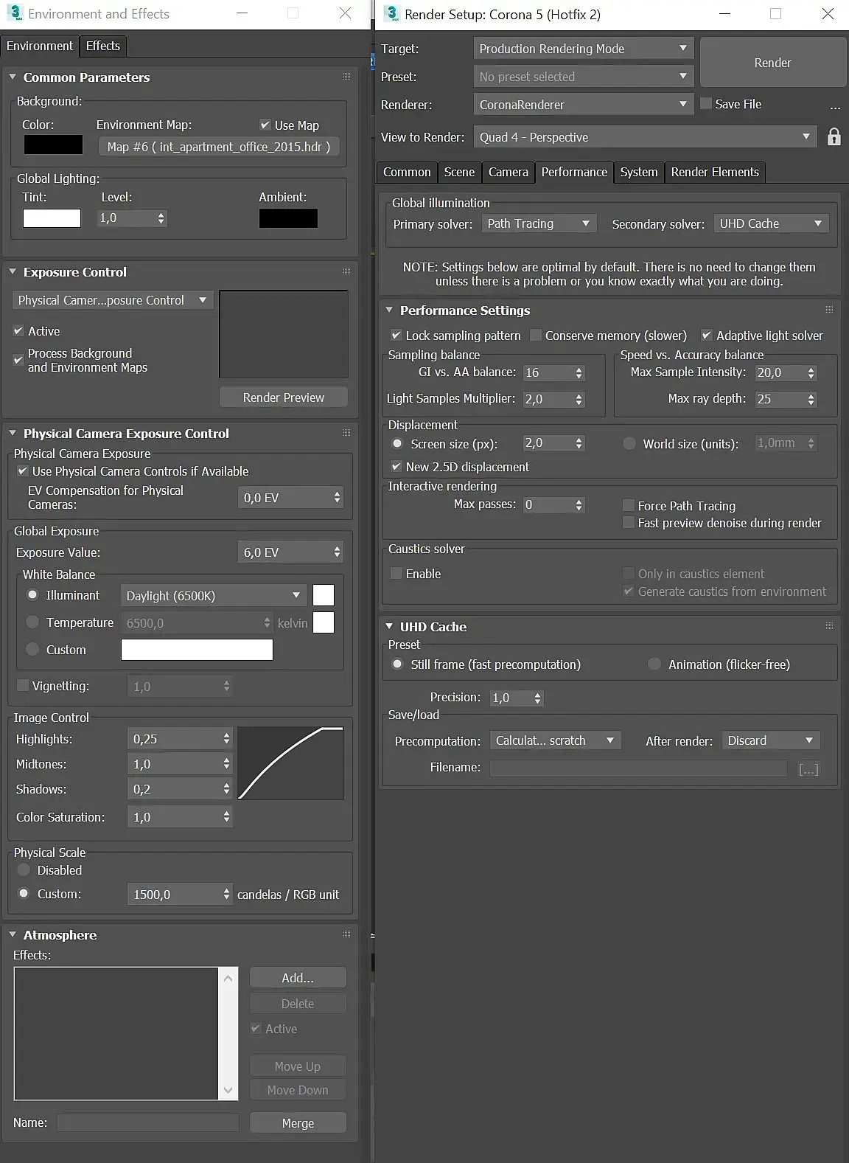The width and height of the screenshot is (849, 1163).
Task: Open the Renderer dropdown
Action: click(583, 105)
